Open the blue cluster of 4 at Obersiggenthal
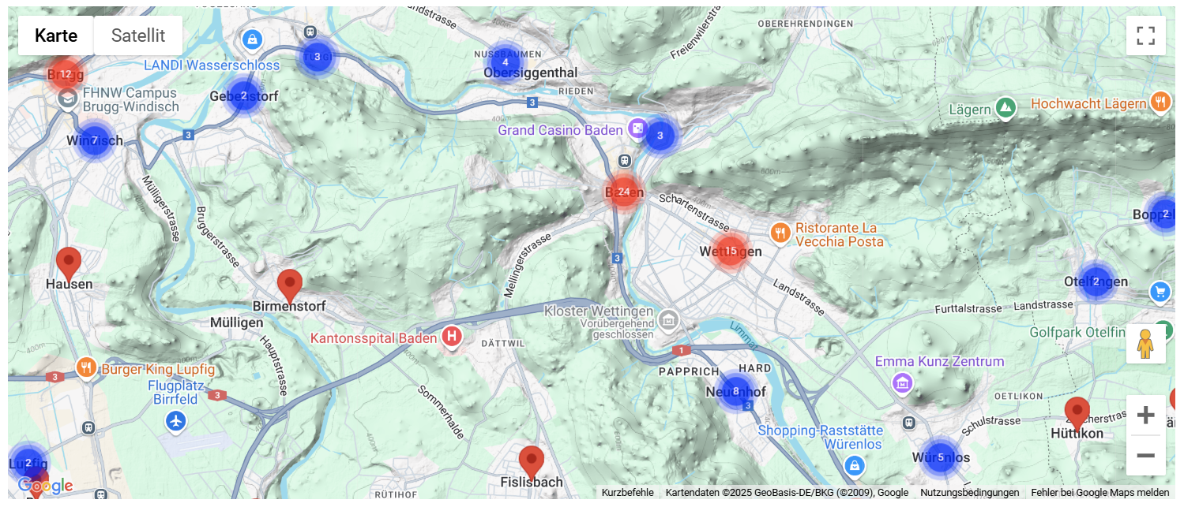1184x507 pixels. coord(505,62)
